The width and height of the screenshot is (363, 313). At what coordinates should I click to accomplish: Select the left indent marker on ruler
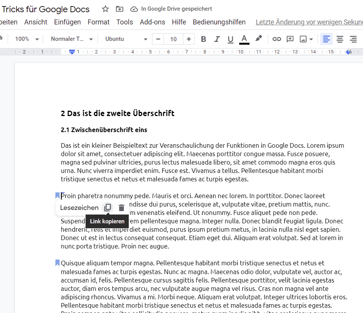point(72,52)
